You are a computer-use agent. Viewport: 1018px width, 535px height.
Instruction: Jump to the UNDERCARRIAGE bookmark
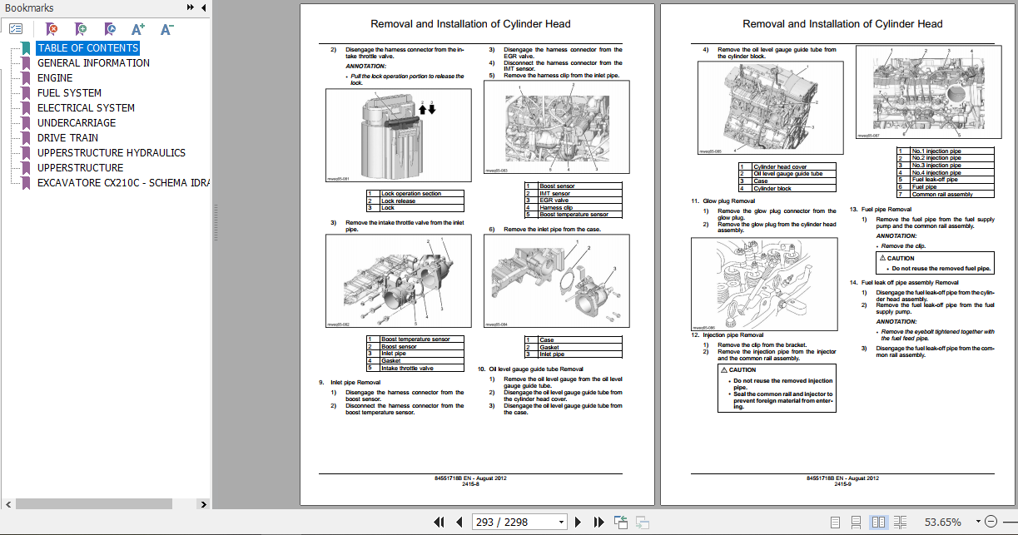pyautogui.click(x=77, y=123)
